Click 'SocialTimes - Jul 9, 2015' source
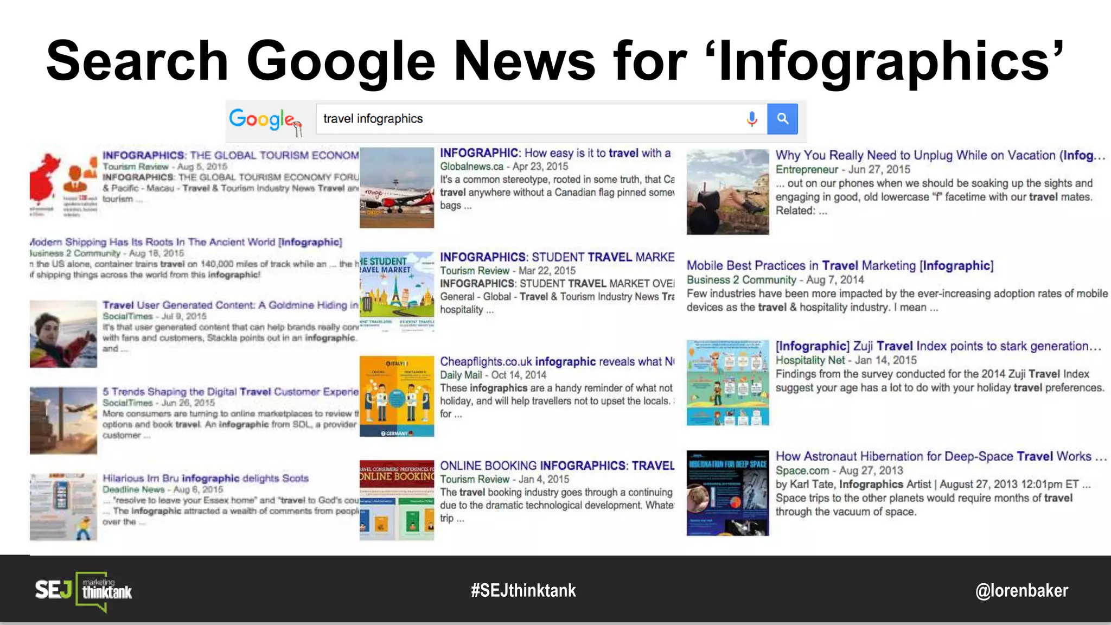Viewport: 1111px width, 625px height. 155,316
